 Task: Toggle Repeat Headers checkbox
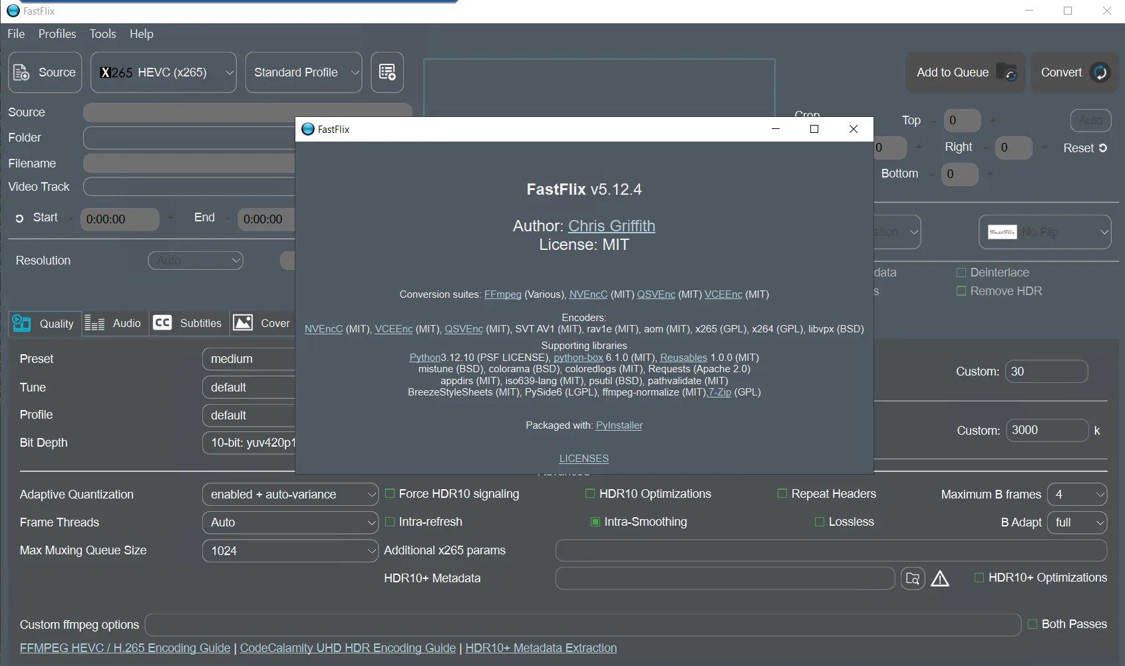(x=782, y=493)
